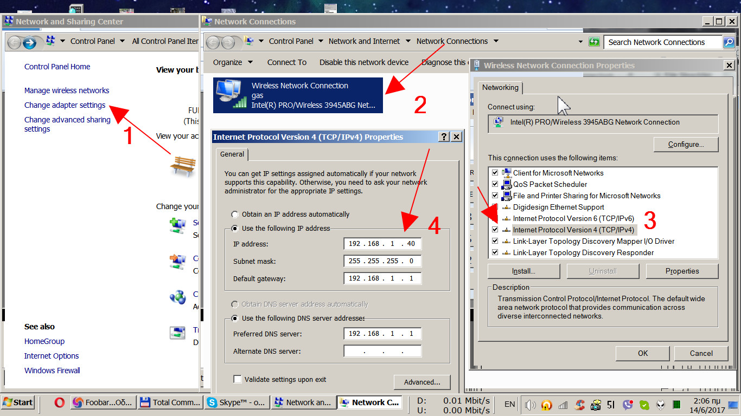Click the Alternate DNS server field
This screenshot has width=741, height=416.
point(382,352)
